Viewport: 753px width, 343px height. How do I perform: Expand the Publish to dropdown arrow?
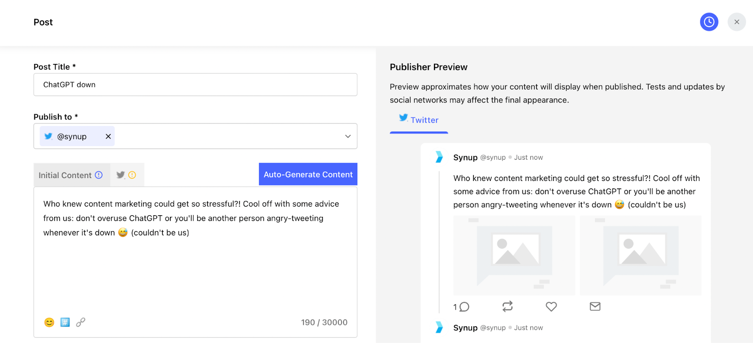[x=348, y=136]
